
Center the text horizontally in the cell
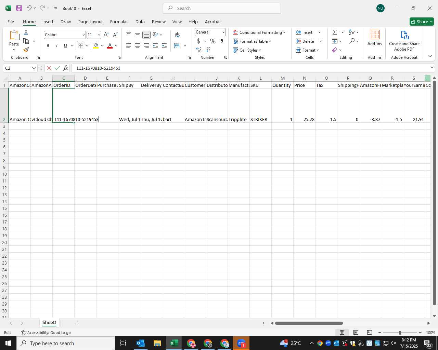point(138,45)
